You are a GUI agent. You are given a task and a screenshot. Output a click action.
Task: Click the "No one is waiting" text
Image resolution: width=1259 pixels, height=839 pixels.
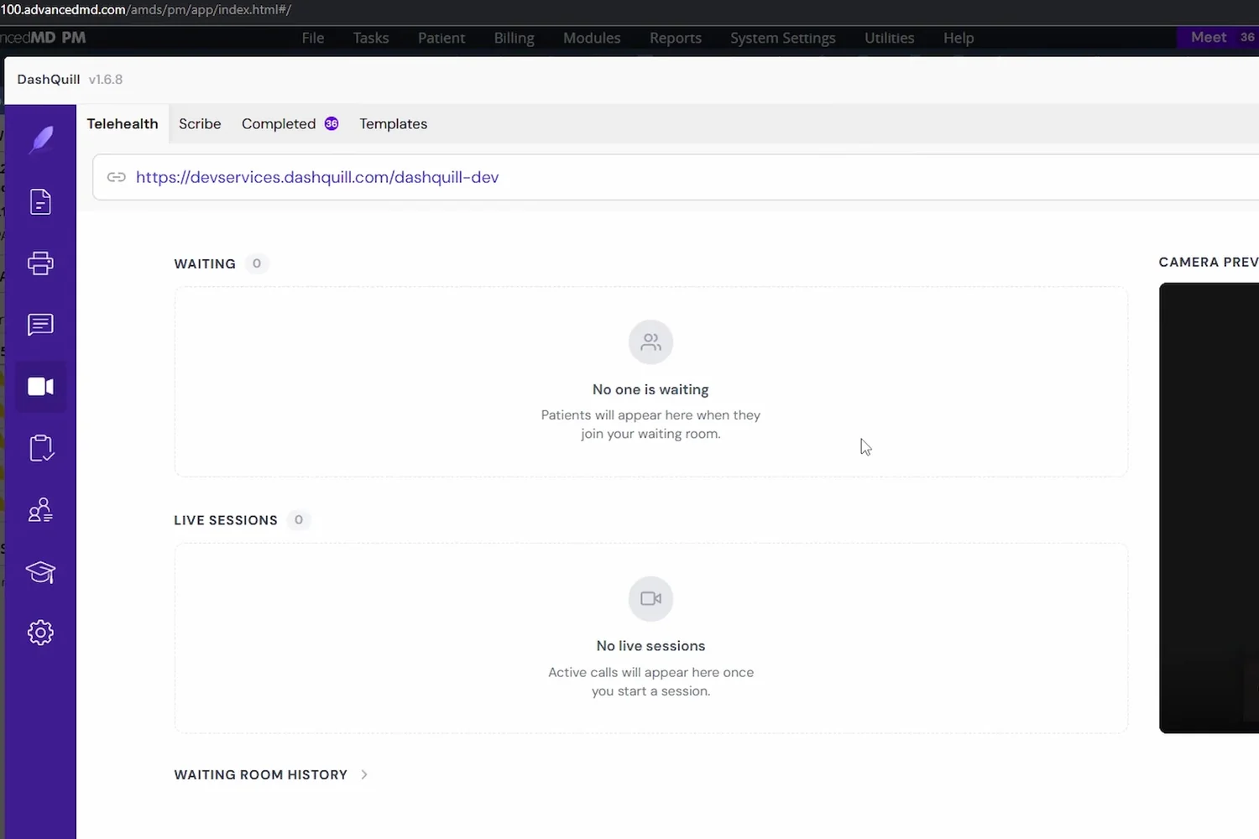click(x=650, y=389)
